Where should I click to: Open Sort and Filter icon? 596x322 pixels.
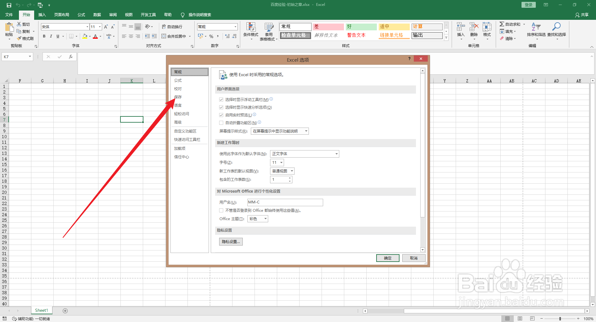(536, 27)
